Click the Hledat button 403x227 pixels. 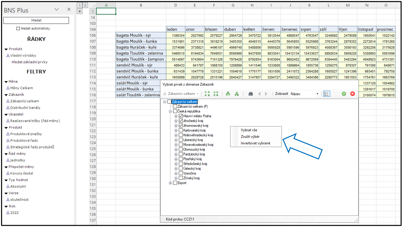point(36,20)
